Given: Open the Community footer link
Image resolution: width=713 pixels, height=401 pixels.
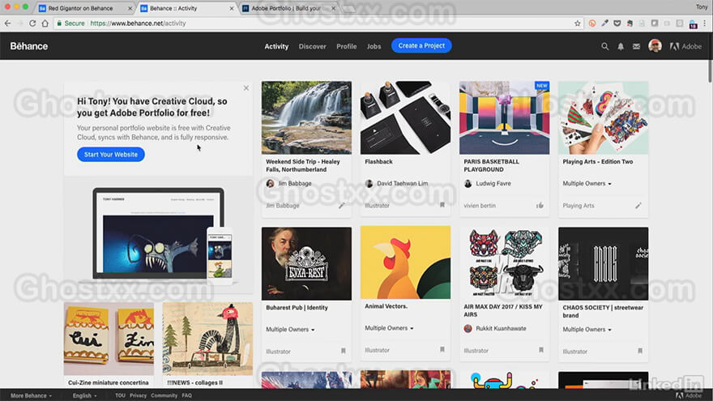Looking at the screenshot, I should (x=164, y=395).
